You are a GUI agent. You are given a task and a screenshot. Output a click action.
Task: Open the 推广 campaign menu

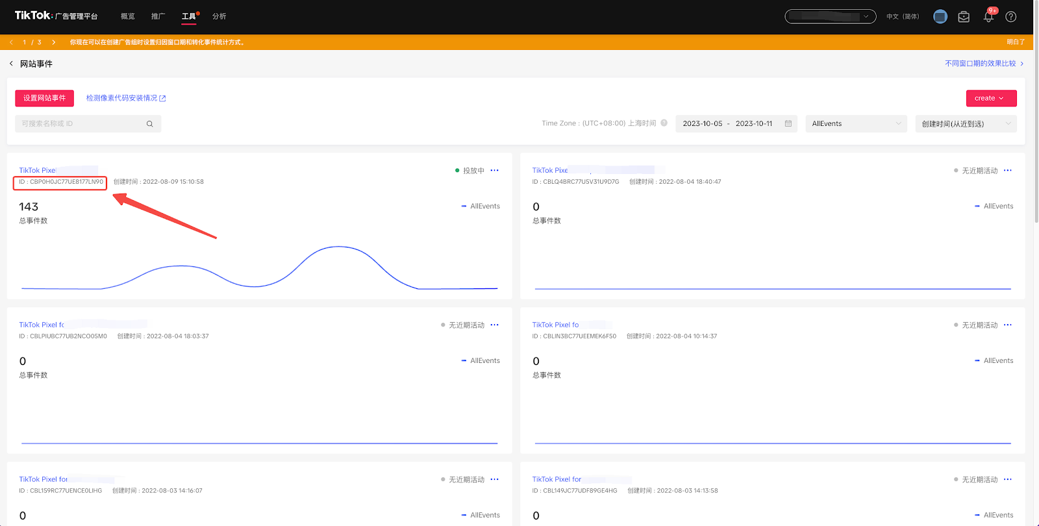pos(158,16)
